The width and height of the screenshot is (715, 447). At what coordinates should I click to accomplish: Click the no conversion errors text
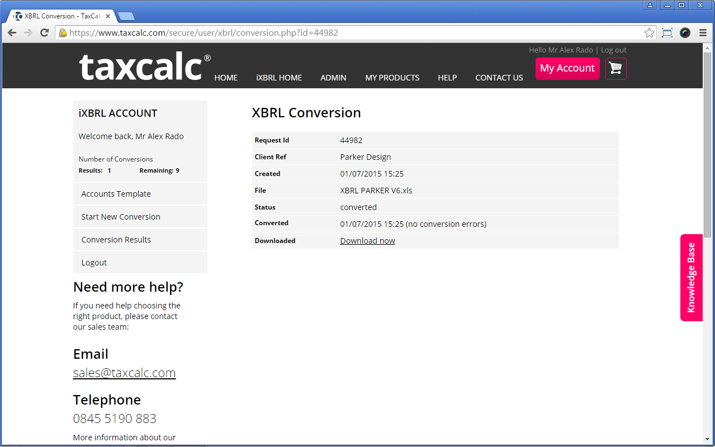pos(446,224)
